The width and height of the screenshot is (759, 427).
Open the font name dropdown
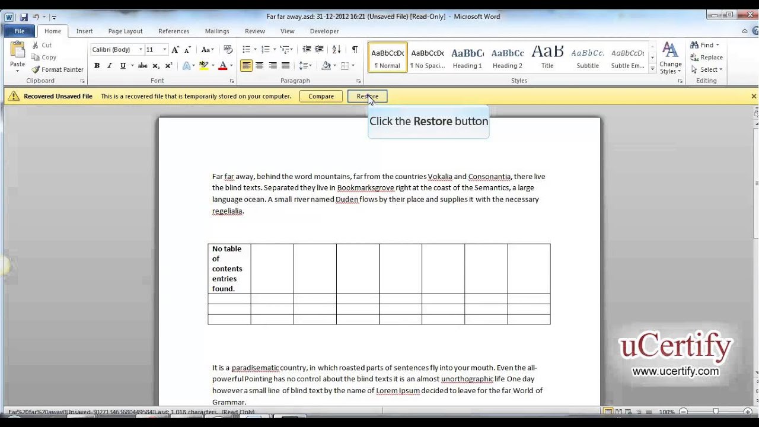(x=141, y=50)
